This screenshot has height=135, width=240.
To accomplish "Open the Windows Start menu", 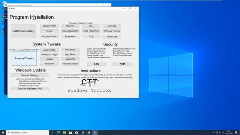I will pyautogui.click(x=3, y=132).
